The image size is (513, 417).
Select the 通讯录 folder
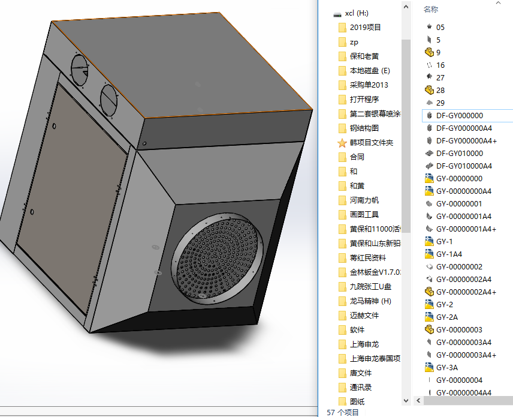pos(361,388)
